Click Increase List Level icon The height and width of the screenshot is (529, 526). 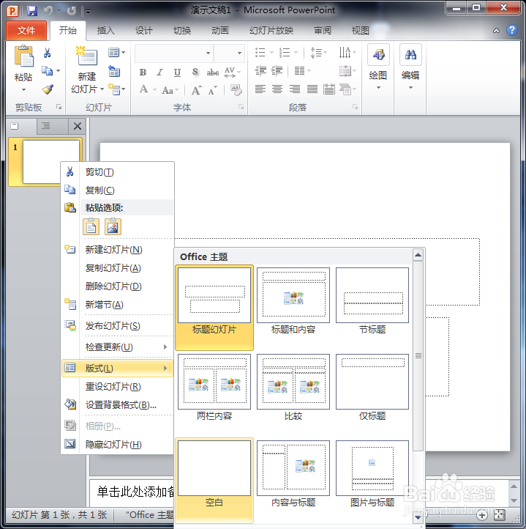pos(277,71)
